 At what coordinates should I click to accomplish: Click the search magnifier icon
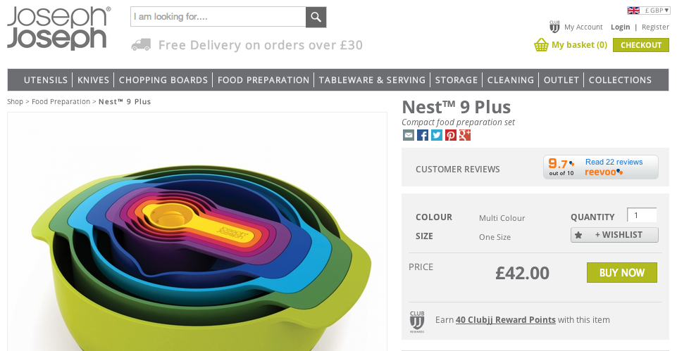tap(316, 17)
